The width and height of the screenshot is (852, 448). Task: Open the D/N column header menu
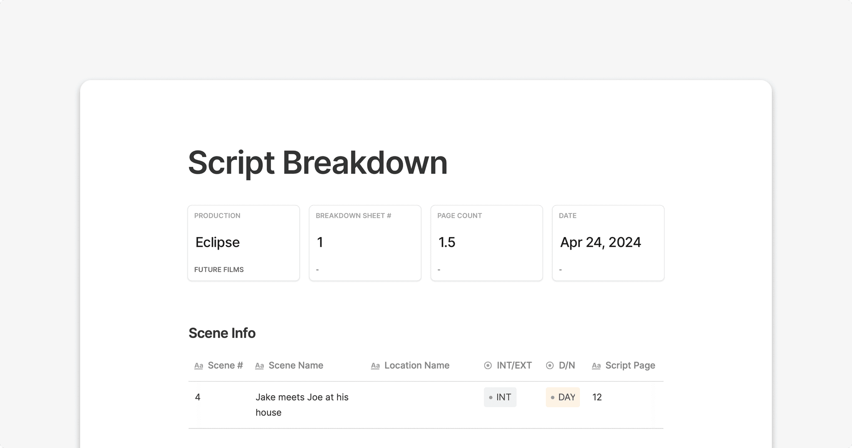click(x=567, y=365)
